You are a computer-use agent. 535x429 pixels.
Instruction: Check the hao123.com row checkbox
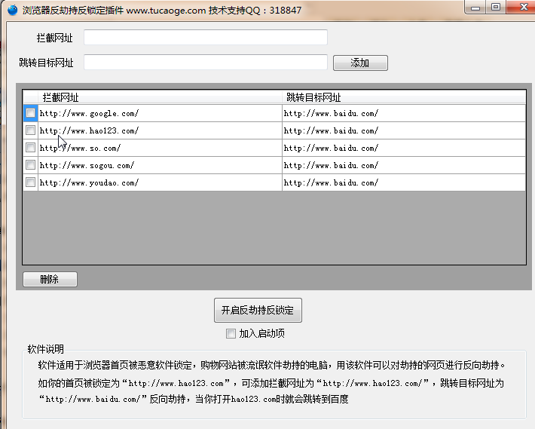coord(30,130)
